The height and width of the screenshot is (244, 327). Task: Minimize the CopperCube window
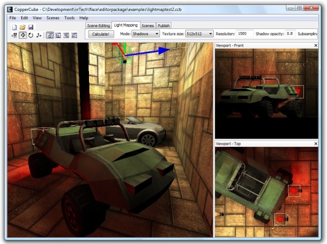pos(291,8)
